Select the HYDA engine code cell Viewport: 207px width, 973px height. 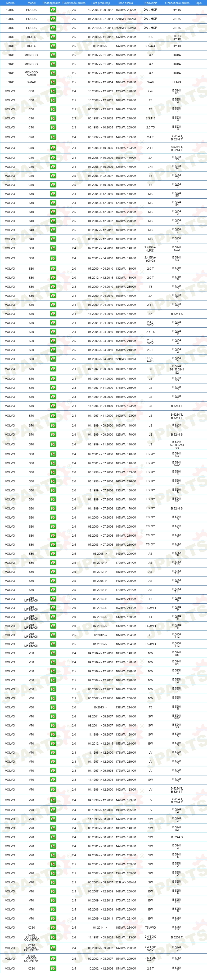coord(177,10)
